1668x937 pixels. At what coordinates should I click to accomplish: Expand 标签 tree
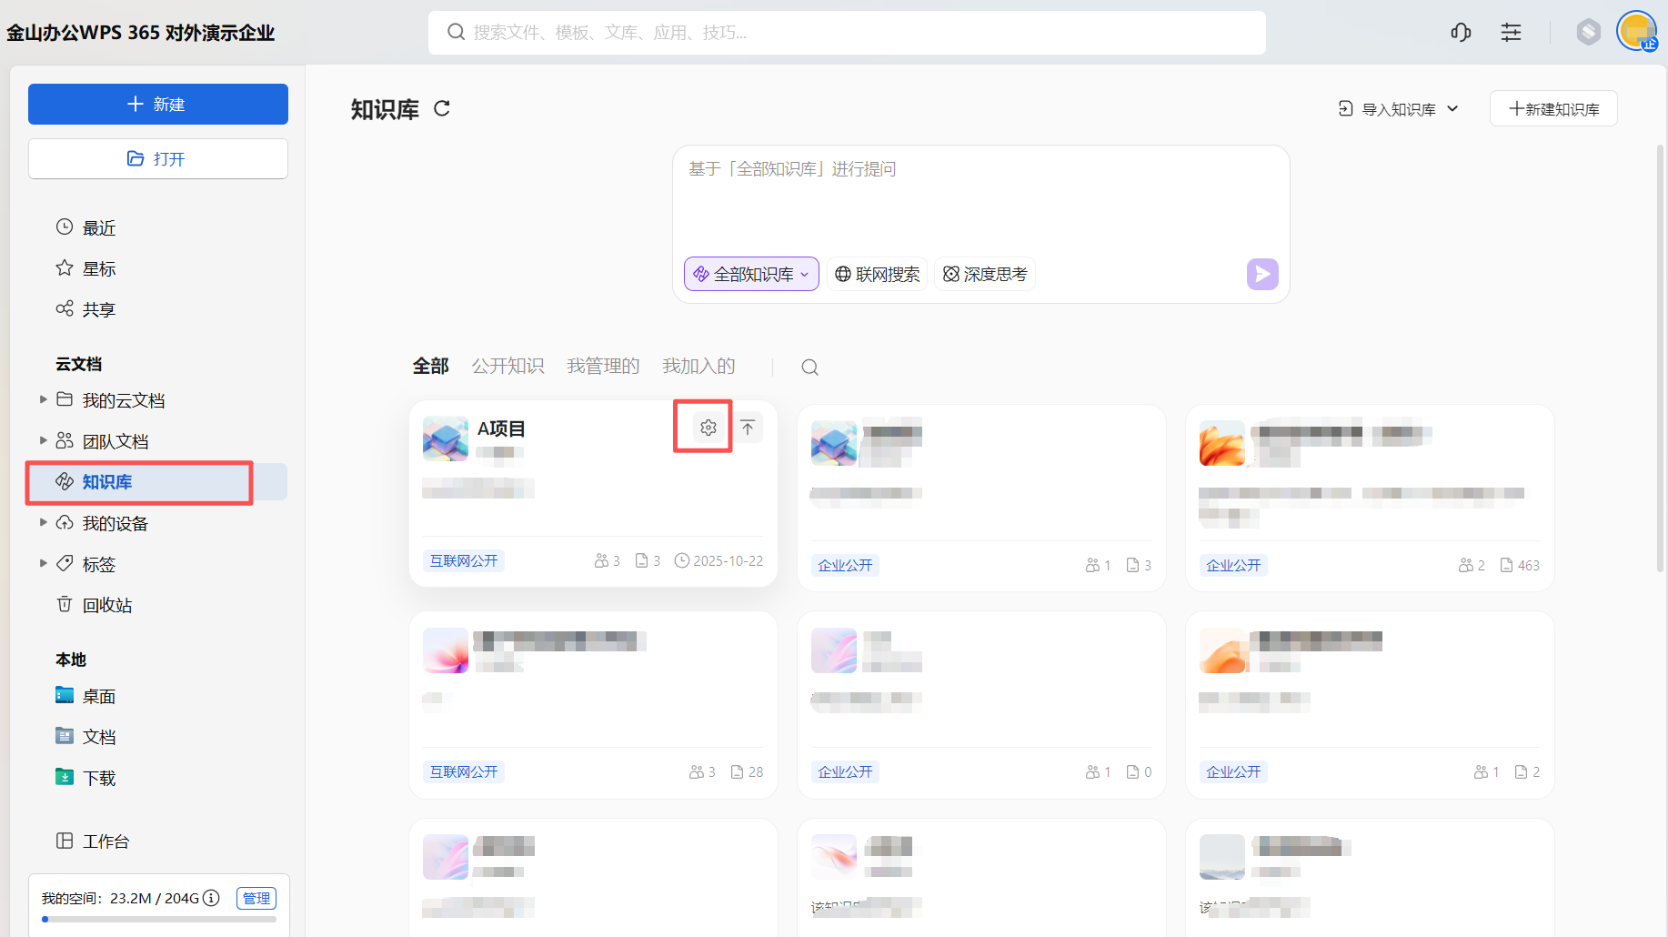click(43, 563)
